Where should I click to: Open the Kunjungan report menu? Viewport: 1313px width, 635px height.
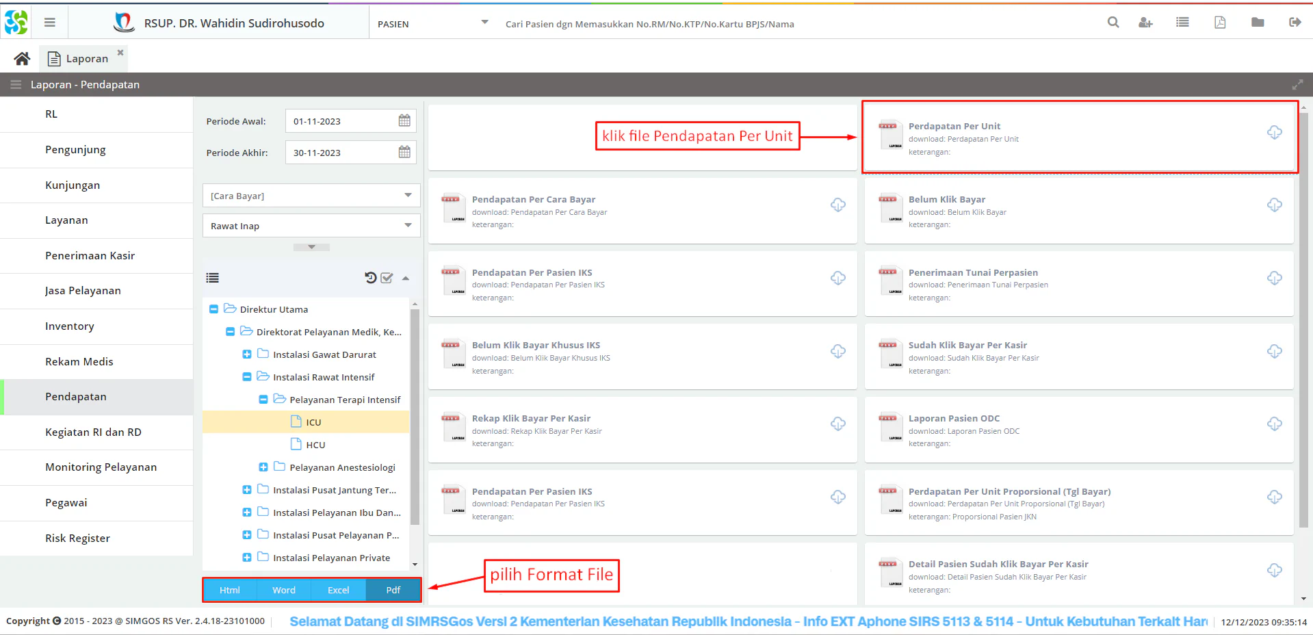96,185
